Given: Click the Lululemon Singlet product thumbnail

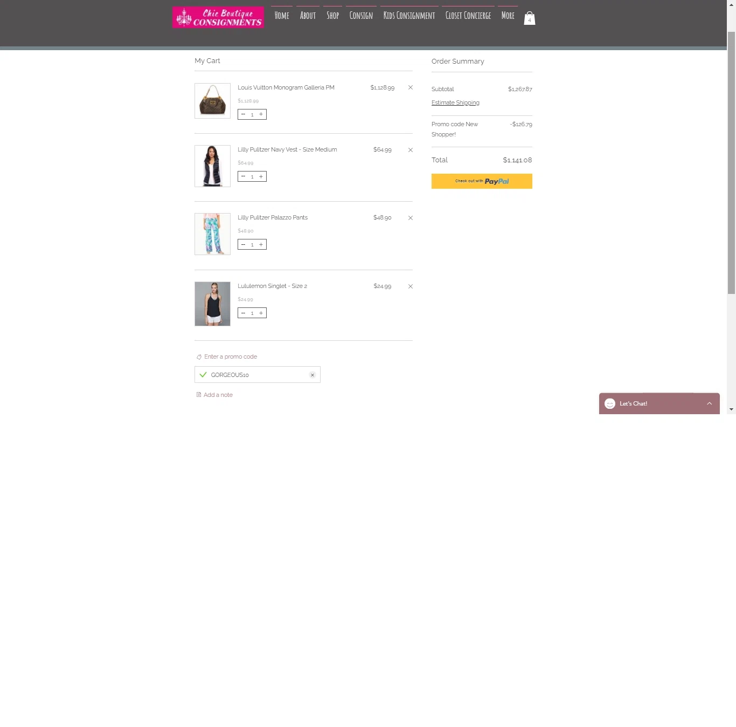Looking at the screenshot, I should 212,304.
